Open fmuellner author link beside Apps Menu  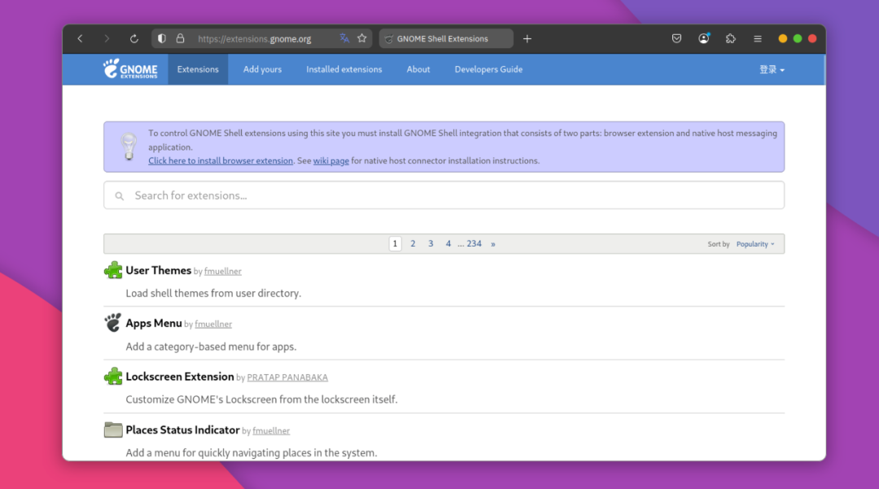213,324
